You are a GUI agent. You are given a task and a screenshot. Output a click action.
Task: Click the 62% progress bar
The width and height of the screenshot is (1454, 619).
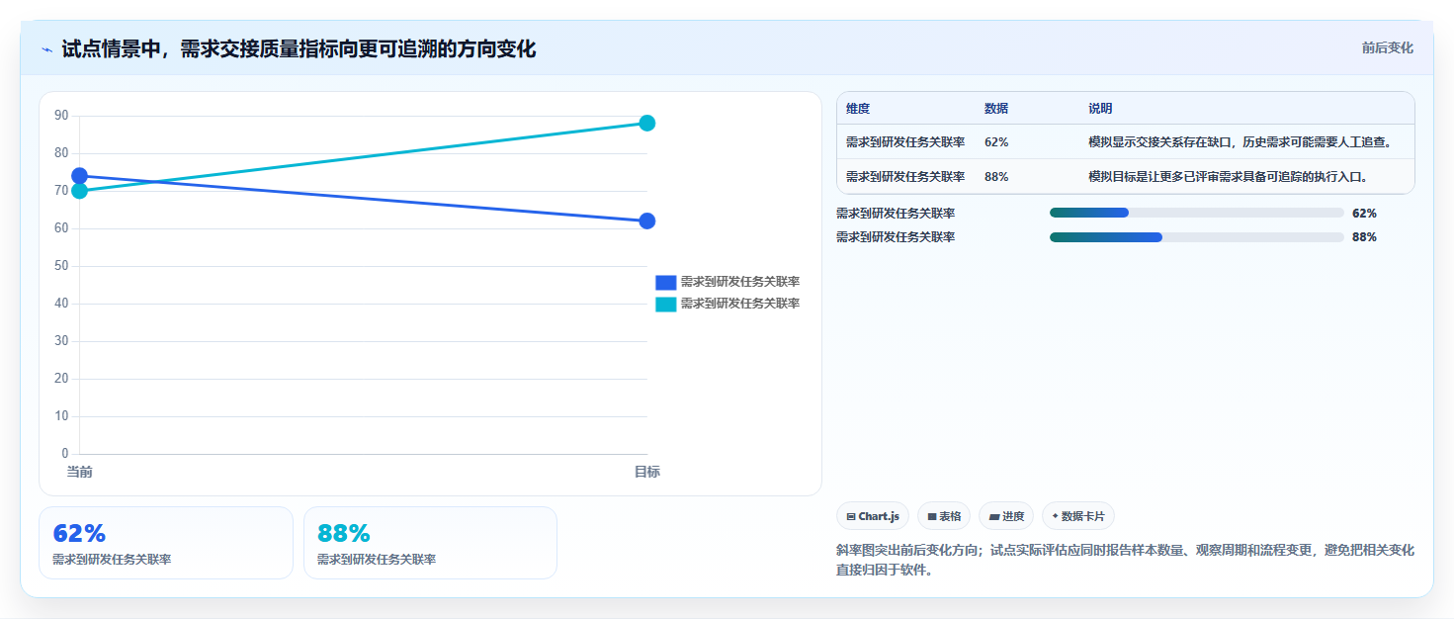(1196, 213)
